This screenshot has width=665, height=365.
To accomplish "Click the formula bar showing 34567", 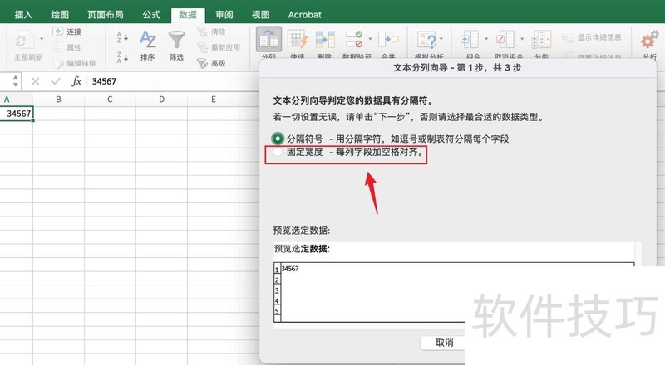I will 174,81.
